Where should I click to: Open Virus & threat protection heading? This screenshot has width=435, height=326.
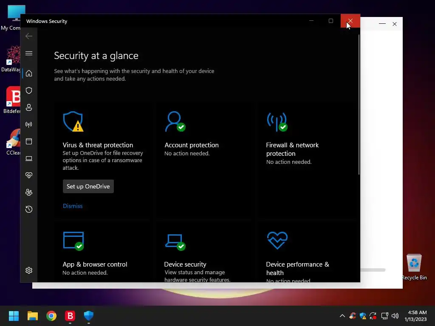(x=98, y=145)
